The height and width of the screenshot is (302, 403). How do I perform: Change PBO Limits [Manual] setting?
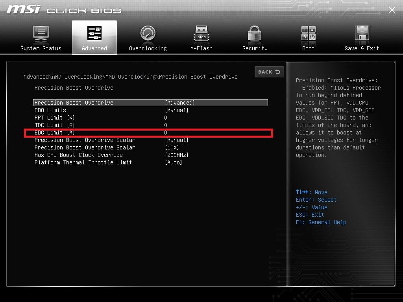tap(177, 110)
